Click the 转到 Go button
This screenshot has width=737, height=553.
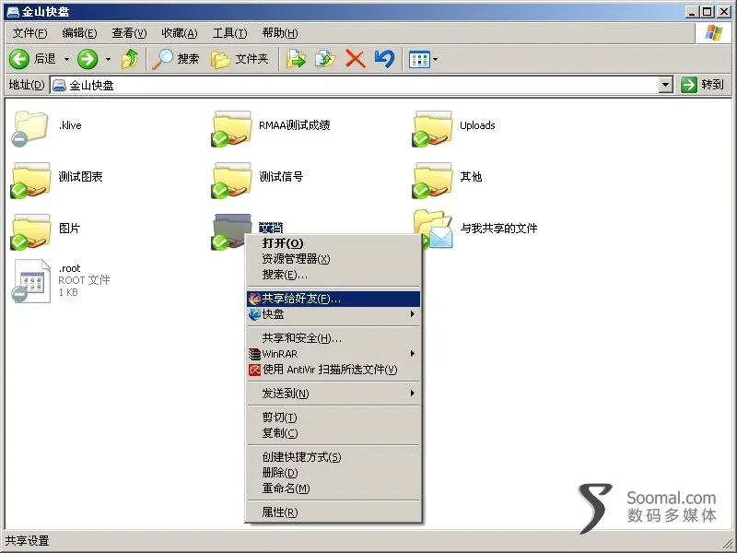(703, 85)
